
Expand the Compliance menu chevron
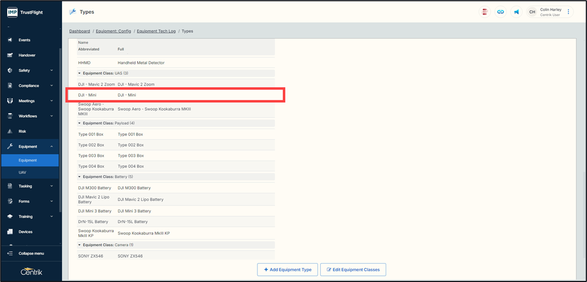pyautogui.click(x=51, y=86)
